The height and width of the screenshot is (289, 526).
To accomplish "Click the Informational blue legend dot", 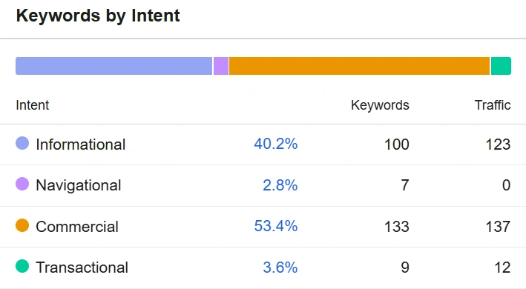I will pos(22,143).
